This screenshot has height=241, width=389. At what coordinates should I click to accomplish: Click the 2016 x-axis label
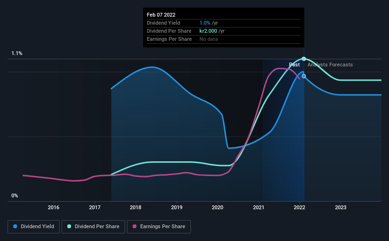click(x=54, y=207)
